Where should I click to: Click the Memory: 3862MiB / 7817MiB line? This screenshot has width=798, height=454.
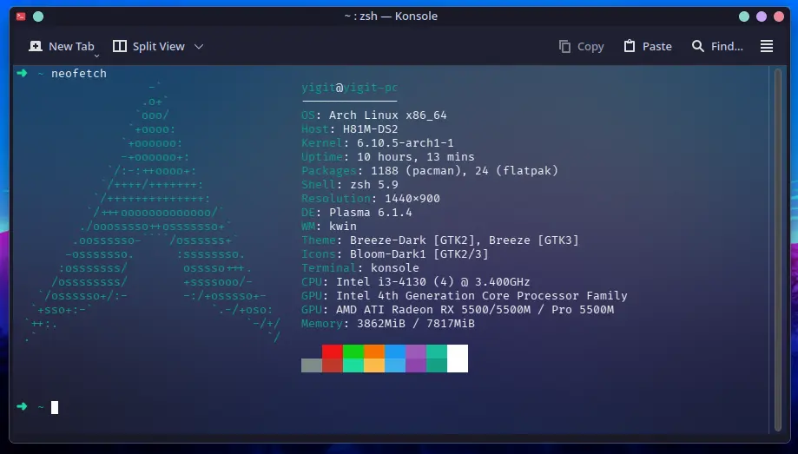(x=388, y=324)
